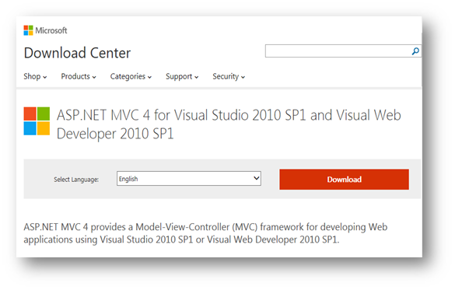Click the Download Center heading
455x290 pixels.
tap(77, 53)
